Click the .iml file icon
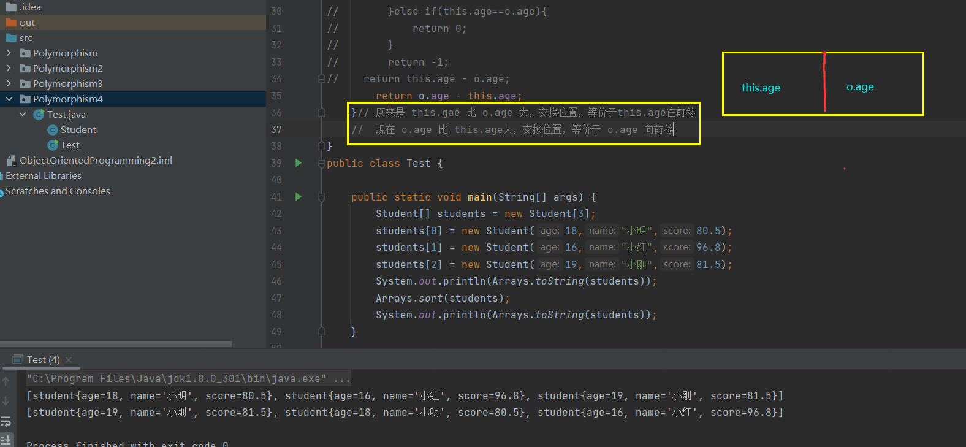This screenshot has width=966, height=447. (11, 161)
